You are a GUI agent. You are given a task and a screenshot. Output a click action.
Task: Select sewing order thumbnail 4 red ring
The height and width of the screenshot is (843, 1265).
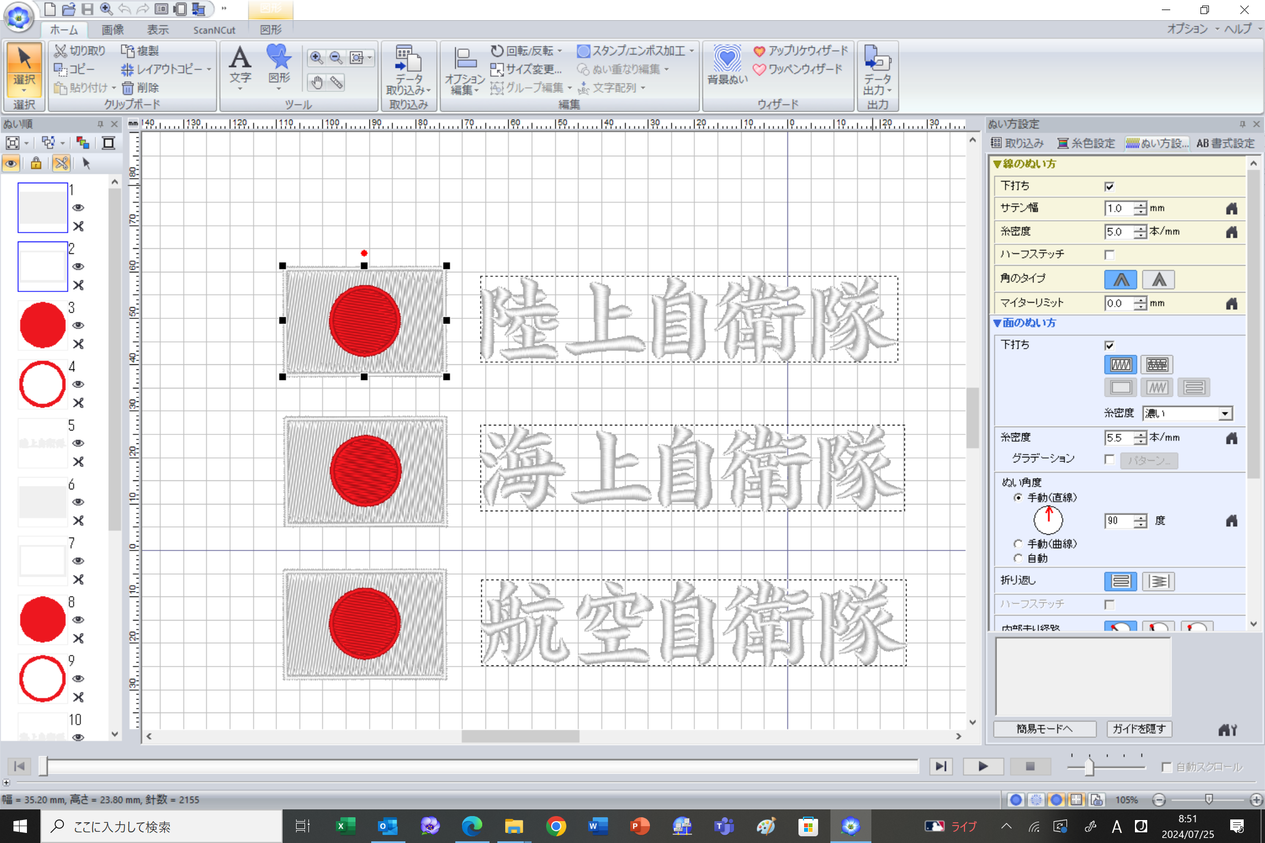(x=42, y=385)
